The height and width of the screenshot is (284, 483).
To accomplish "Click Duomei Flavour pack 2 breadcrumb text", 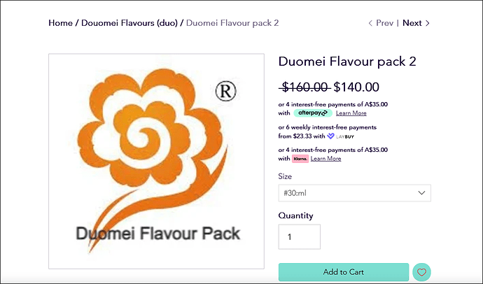I will point(232,23).
